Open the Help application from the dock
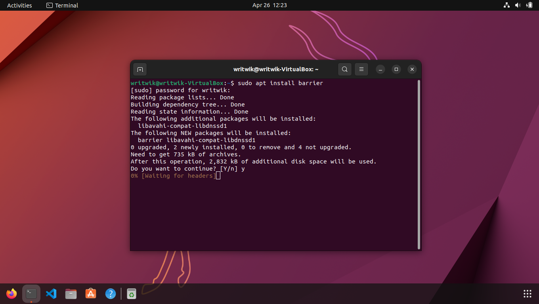Image resolution: width=539 pixels, height=304 pixels. point(111,294)
